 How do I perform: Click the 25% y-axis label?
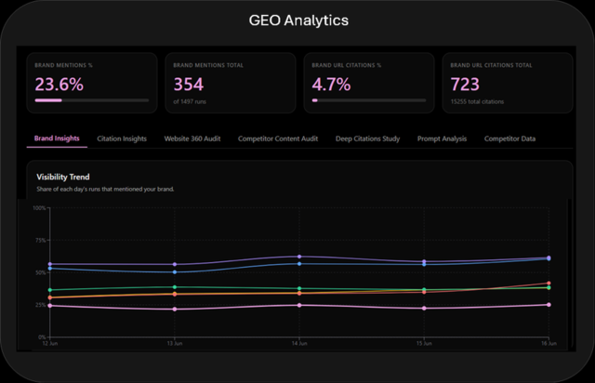tap(41, 305)
